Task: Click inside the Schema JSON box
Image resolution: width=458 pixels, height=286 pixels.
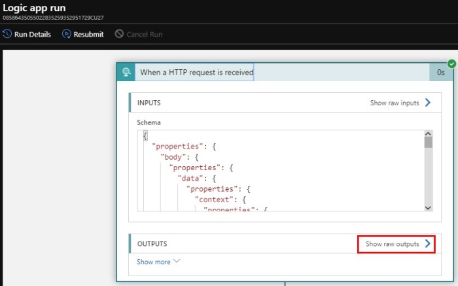Action: (x=280, y=170)
